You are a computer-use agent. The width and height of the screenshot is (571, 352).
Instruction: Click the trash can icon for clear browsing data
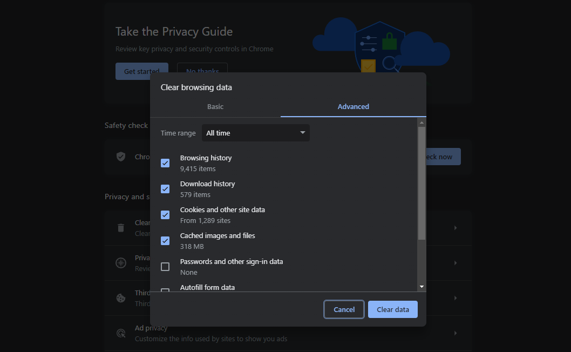121,228
